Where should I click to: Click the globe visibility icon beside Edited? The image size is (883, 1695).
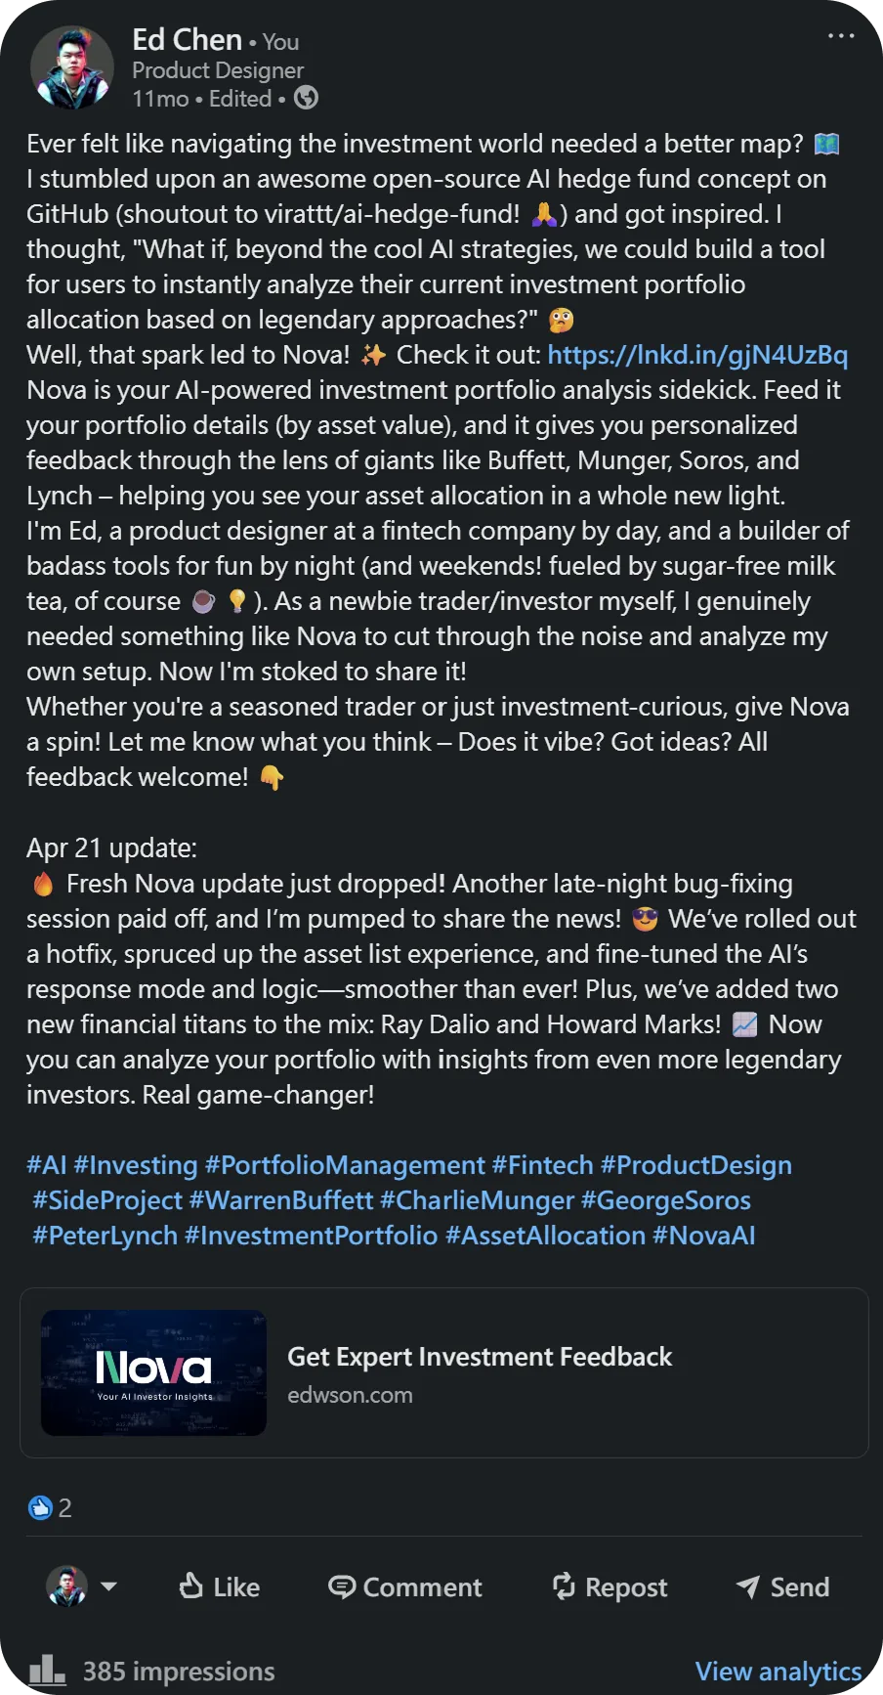(306, 99)
